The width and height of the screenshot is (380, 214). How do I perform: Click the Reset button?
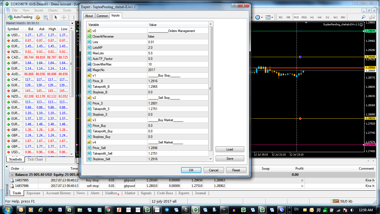(236, 170)
